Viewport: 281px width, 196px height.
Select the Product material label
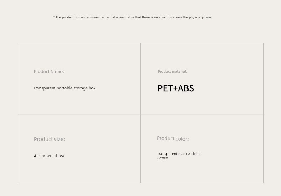point(173,71)
